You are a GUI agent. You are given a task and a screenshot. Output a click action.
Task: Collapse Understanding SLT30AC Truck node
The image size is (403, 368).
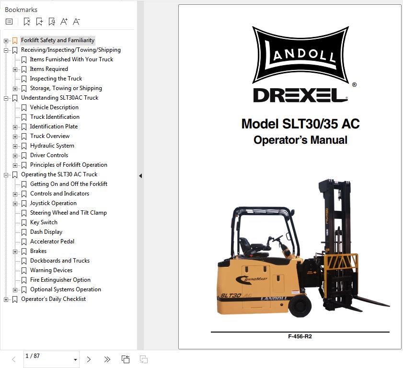[6, 98]
